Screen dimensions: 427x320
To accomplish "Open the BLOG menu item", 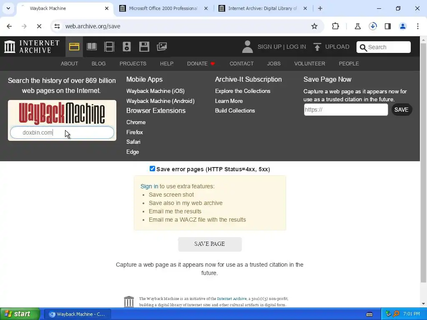I will [98, 64].
